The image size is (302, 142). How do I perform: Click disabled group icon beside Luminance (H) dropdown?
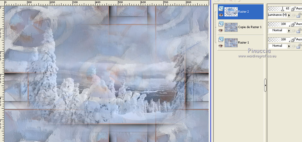point(293,15)
